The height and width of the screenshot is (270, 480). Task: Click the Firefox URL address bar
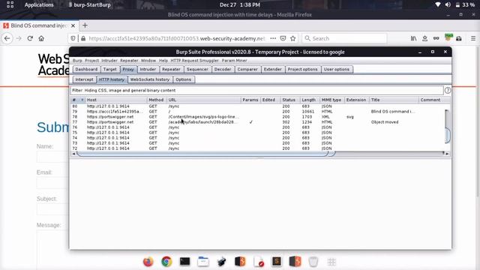click(177, 38)
